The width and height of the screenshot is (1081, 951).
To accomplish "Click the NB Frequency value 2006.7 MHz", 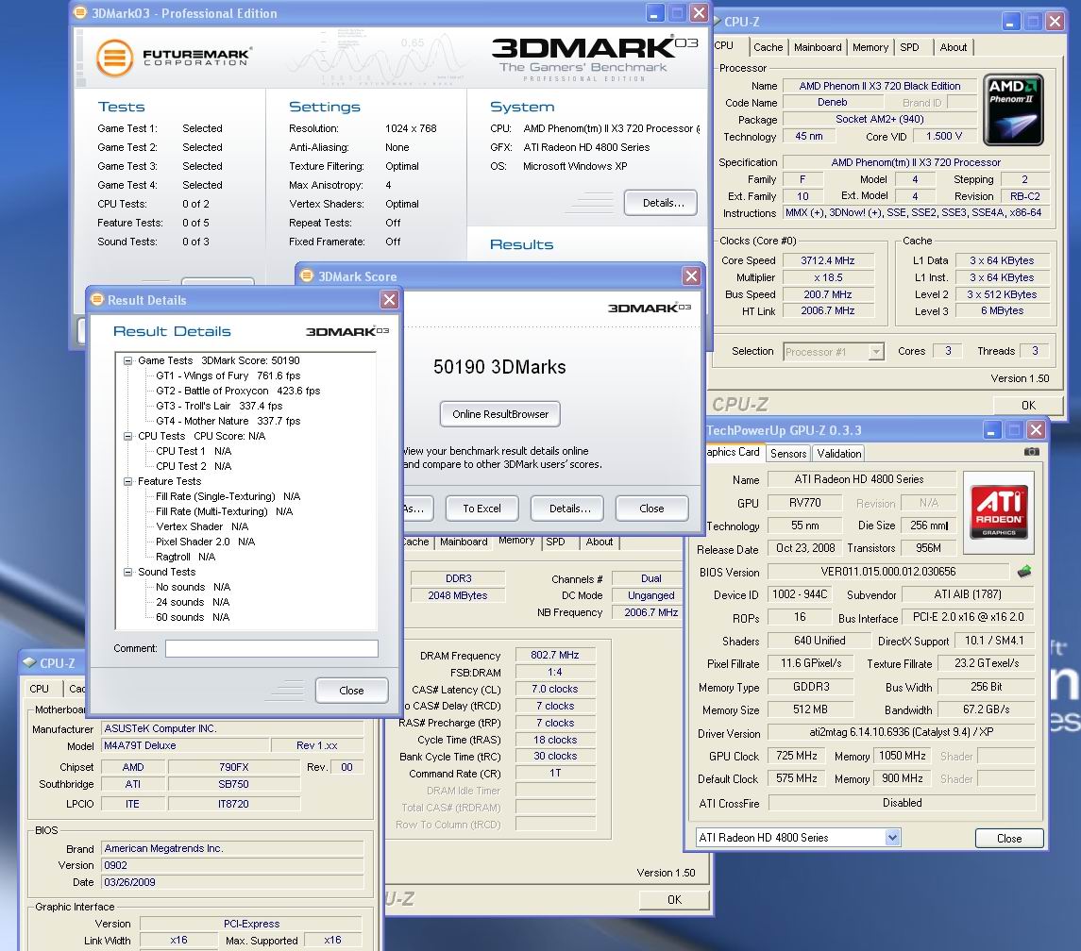I will [x=650, y=612].
